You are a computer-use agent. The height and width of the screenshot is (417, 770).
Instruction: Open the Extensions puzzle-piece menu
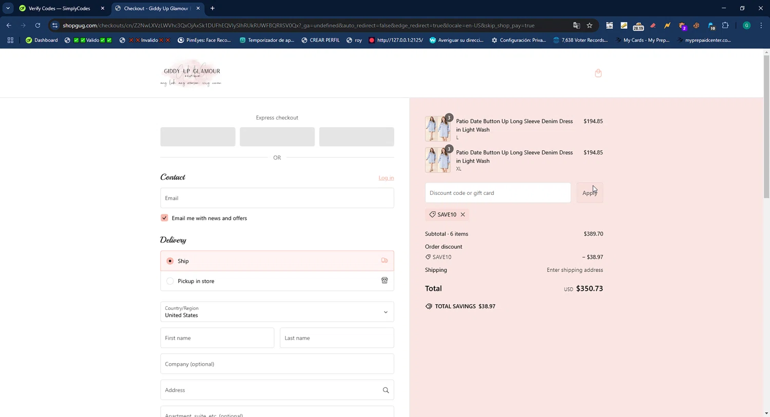tap(725, 25)
